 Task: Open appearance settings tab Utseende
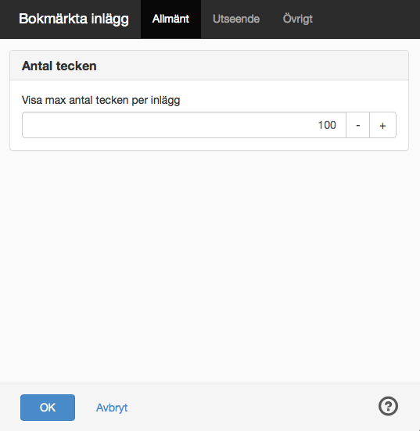coord(236,19)
